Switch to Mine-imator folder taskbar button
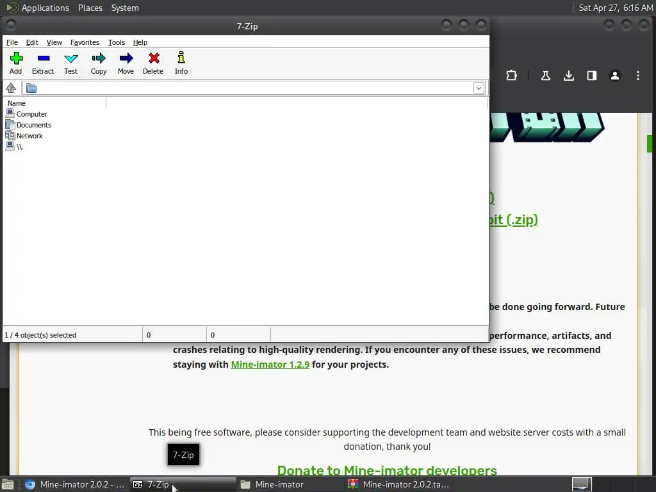The image size is (656, 492). (291, 484)
